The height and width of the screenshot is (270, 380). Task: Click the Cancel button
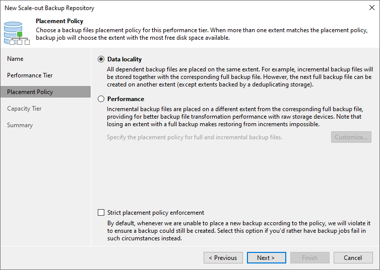tap(353, 258)
